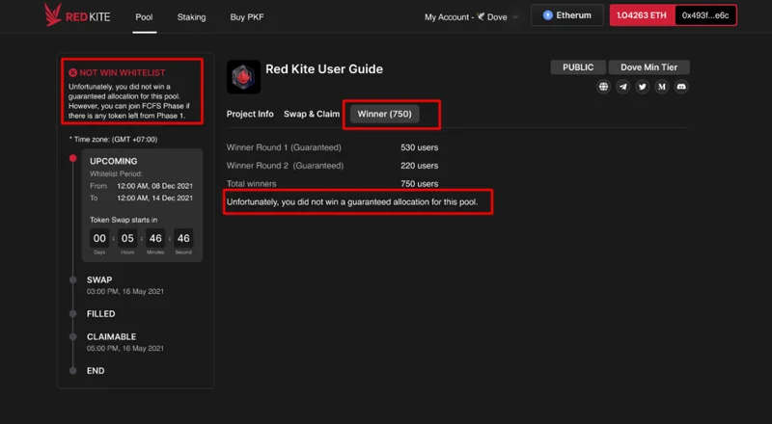772x424 pixels.
Task: Click the Time zone (GMT +07:00) text
Action: point(113,140)
